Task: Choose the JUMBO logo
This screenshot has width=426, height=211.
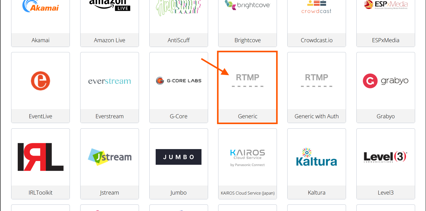Action: [x=178, y=157]
